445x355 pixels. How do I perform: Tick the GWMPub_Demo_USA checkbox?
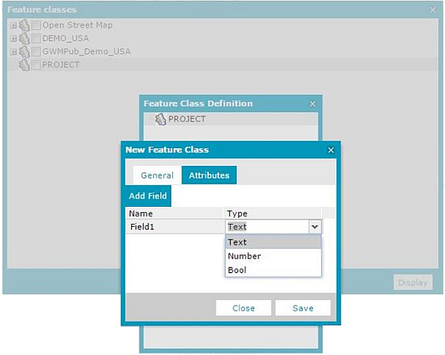pyautogui.click(x=36, y=52)
